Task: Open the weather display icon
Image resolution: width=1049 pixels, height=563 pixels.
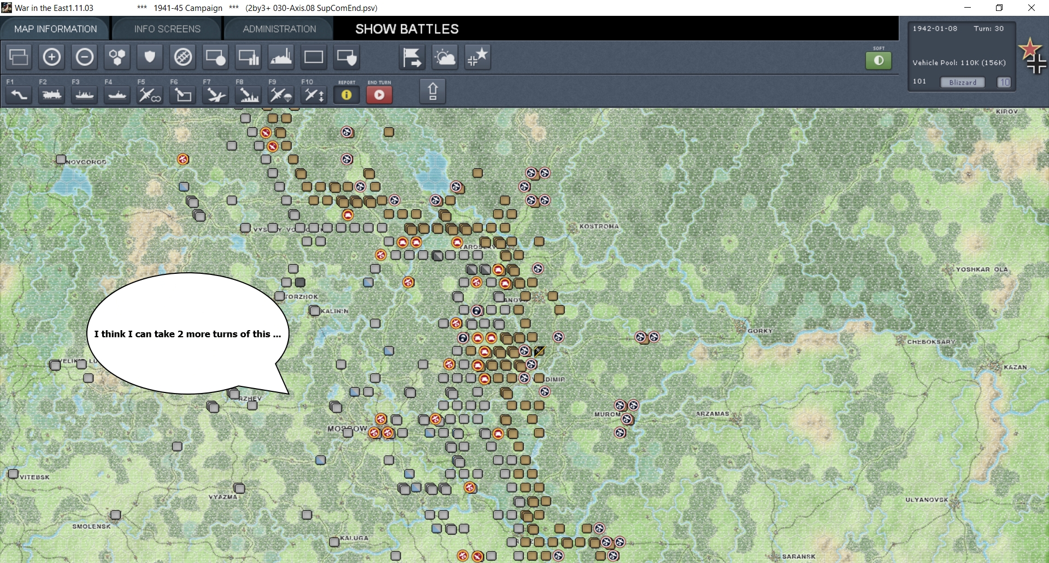Action: pos(445,57)
